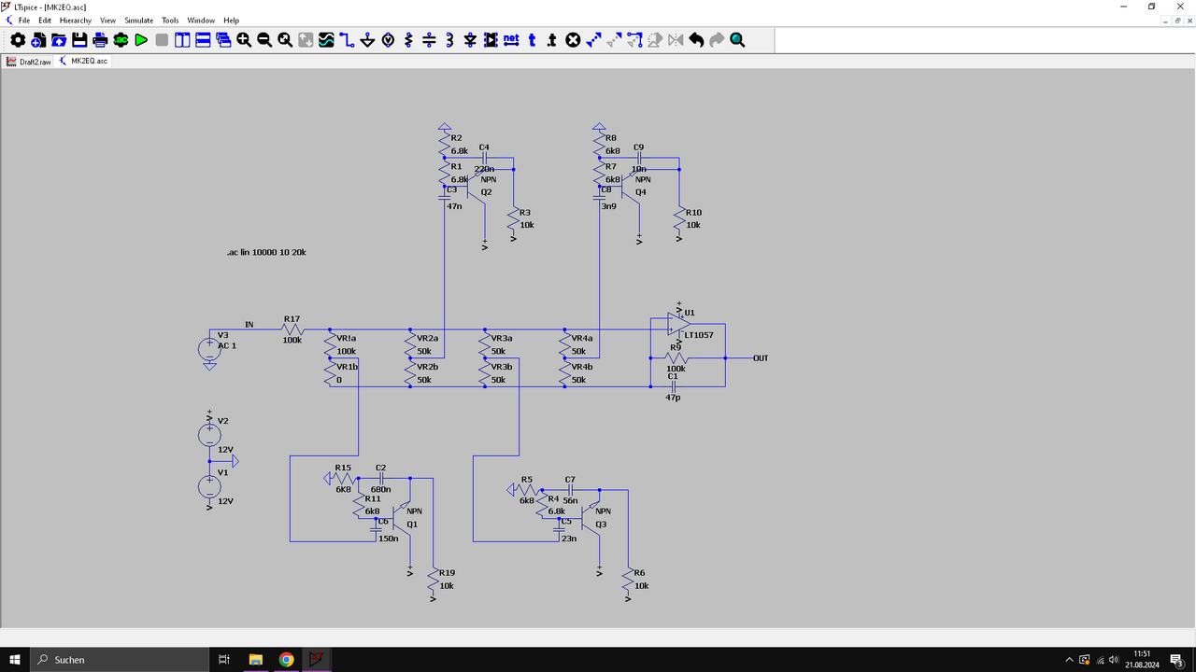The height and width of the screenshot is (672, 1196).
Task: Open the View menu
Action: pyautogui.click(x=108, y=20)
